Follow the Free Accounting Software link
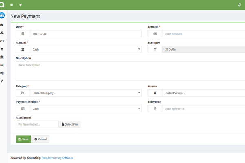The width and height of the screenshot is (245, 163). click(57, 158)
